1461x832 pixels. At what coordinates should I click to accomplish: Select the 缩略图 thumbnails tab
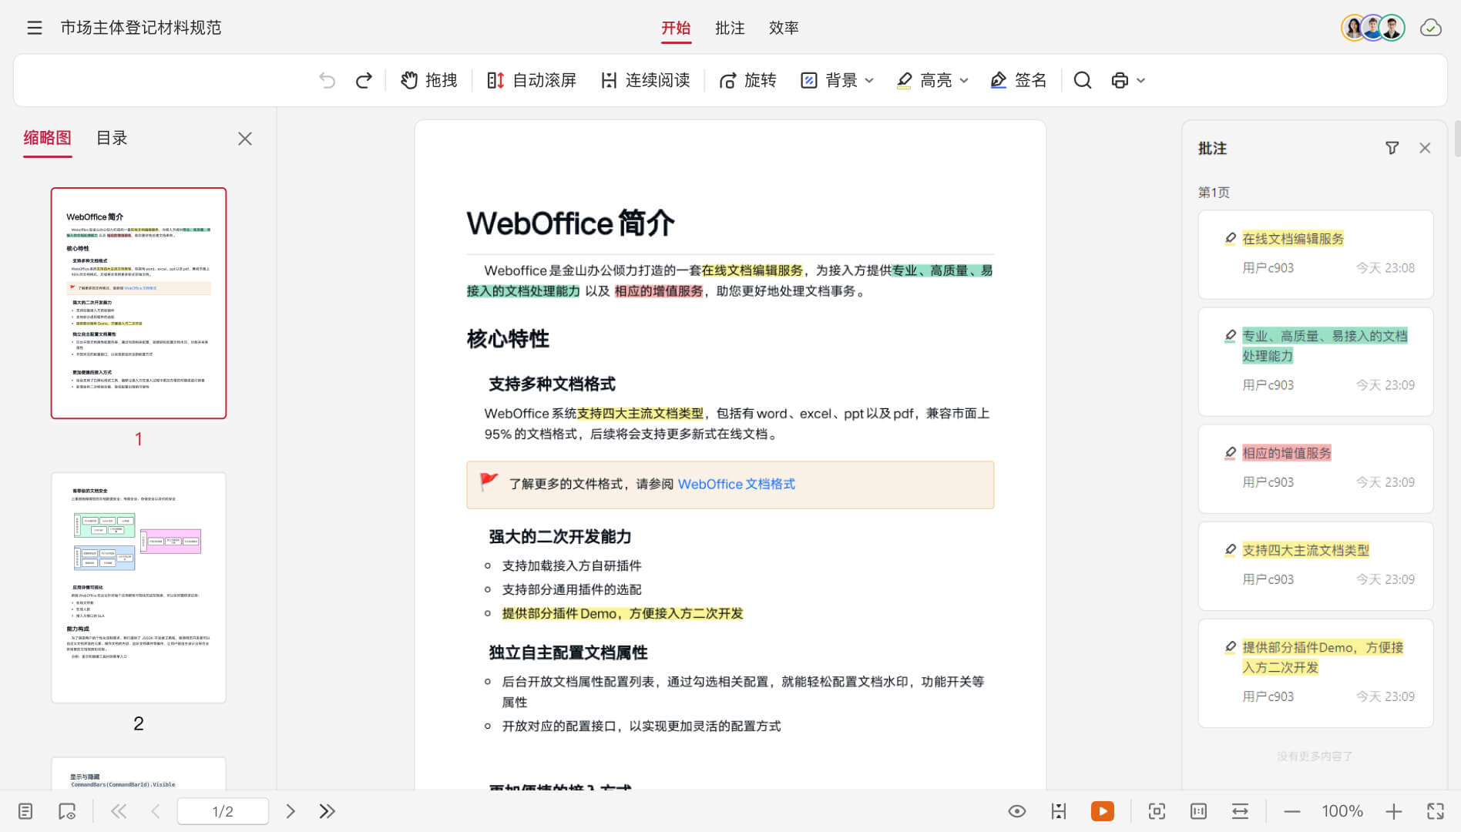click(x=47, y=138)
